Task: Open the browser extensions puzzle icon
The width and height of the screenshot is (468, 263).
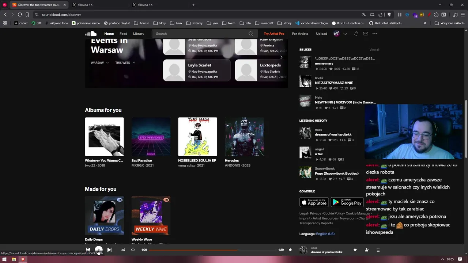Action: [436, 15]
